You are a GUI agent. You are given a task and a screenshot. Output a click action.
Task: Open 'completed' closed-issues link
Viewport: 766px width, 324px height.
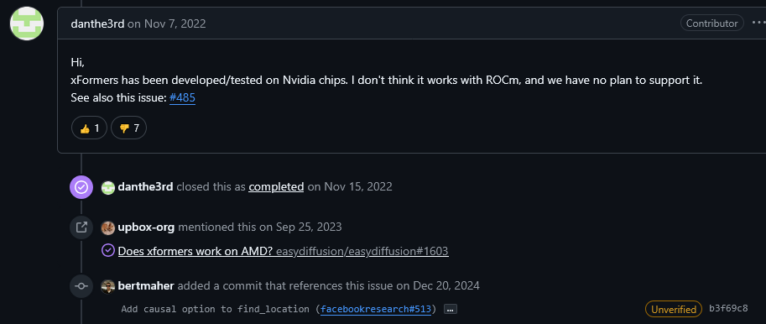276,186
